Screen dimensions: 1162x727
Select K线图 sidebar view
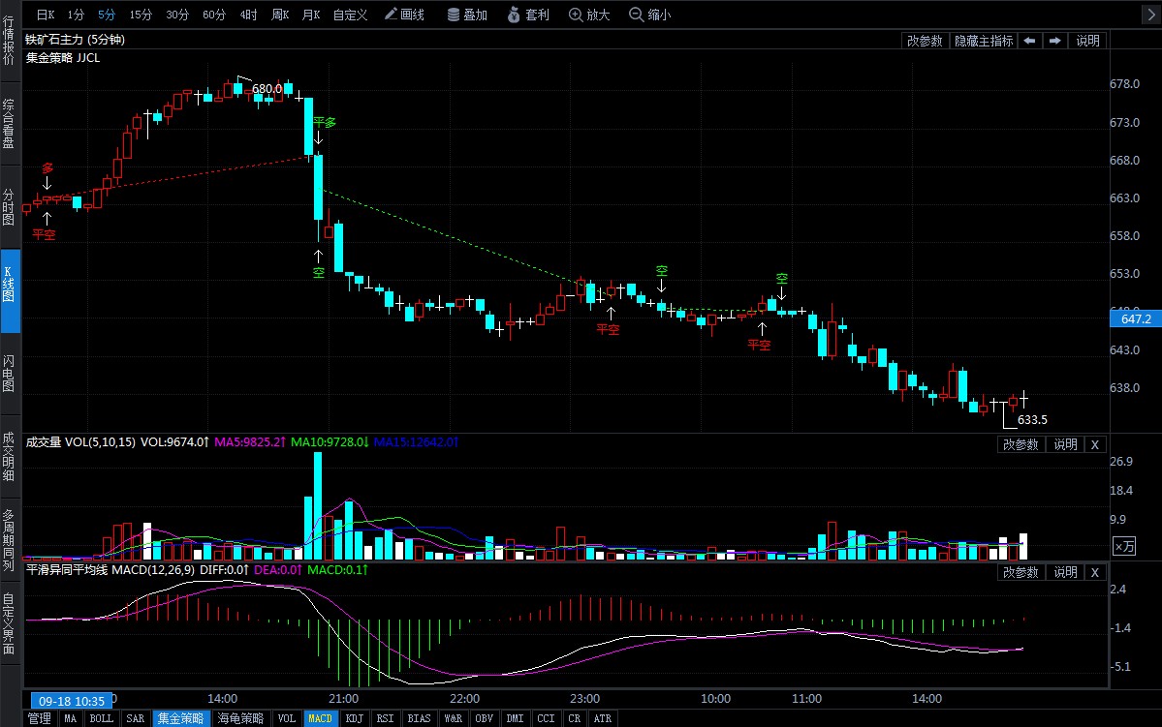10,290
